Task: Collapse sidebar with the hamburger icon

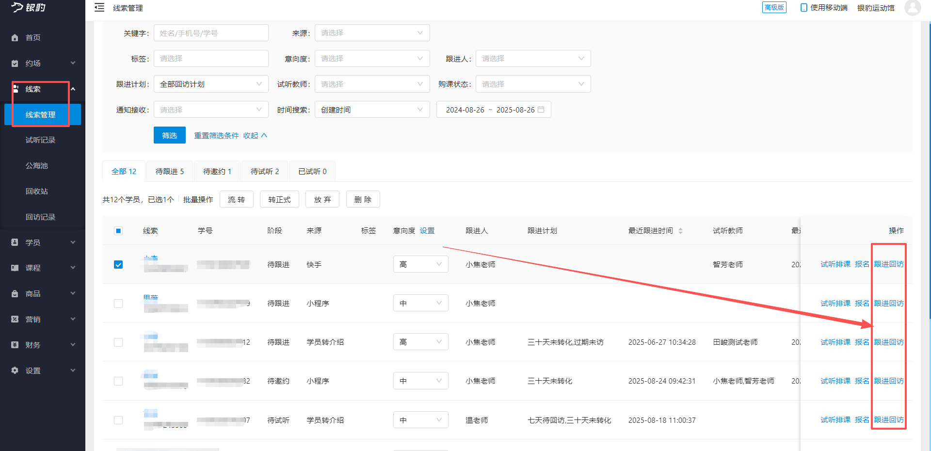Action: point(99,8)
